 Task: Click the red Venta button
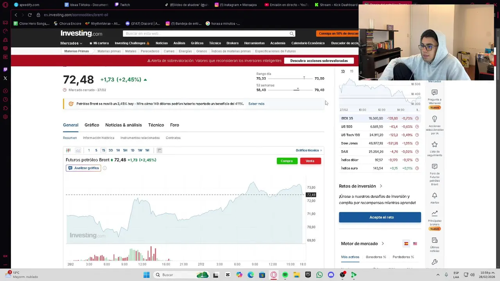310,161
